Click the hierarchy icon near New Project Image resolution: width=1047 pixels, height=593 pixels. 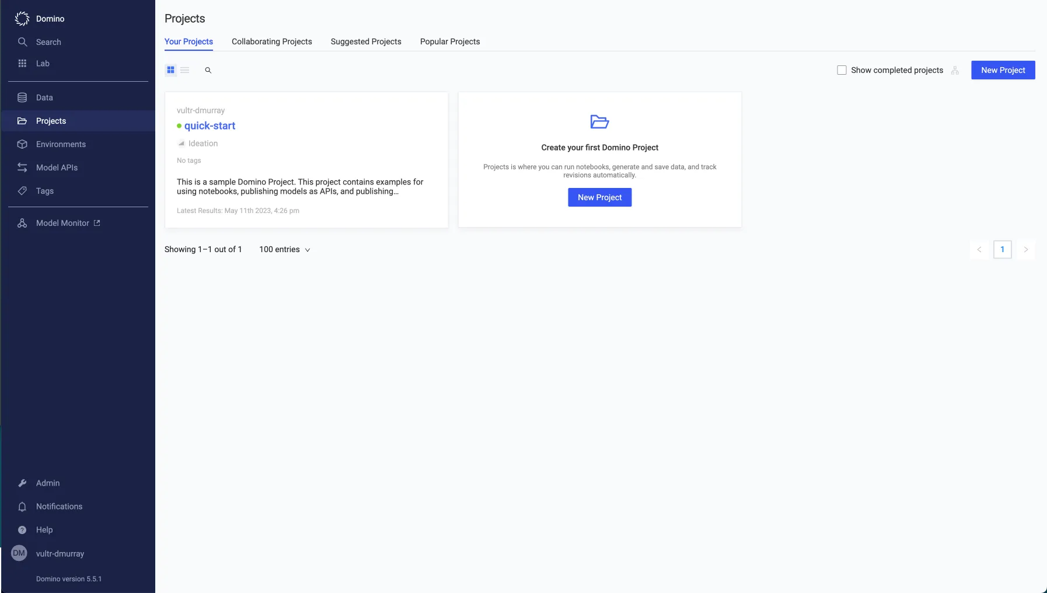[955, 70]
